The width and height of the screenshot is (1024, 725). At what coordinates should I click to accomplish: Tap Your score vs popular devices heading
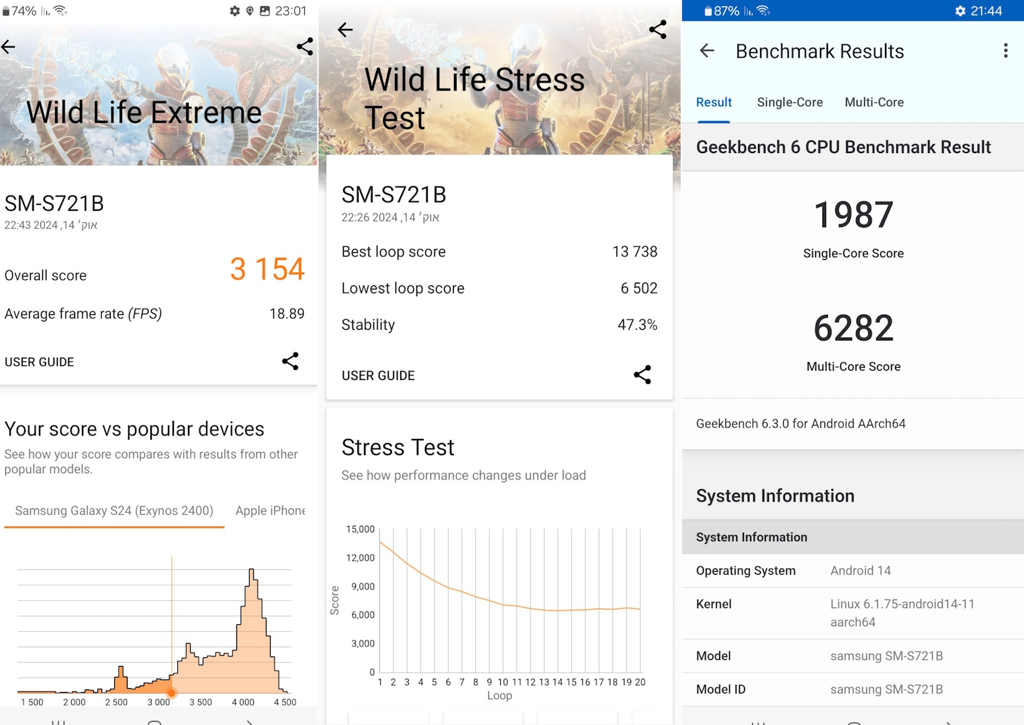[134, 429]
